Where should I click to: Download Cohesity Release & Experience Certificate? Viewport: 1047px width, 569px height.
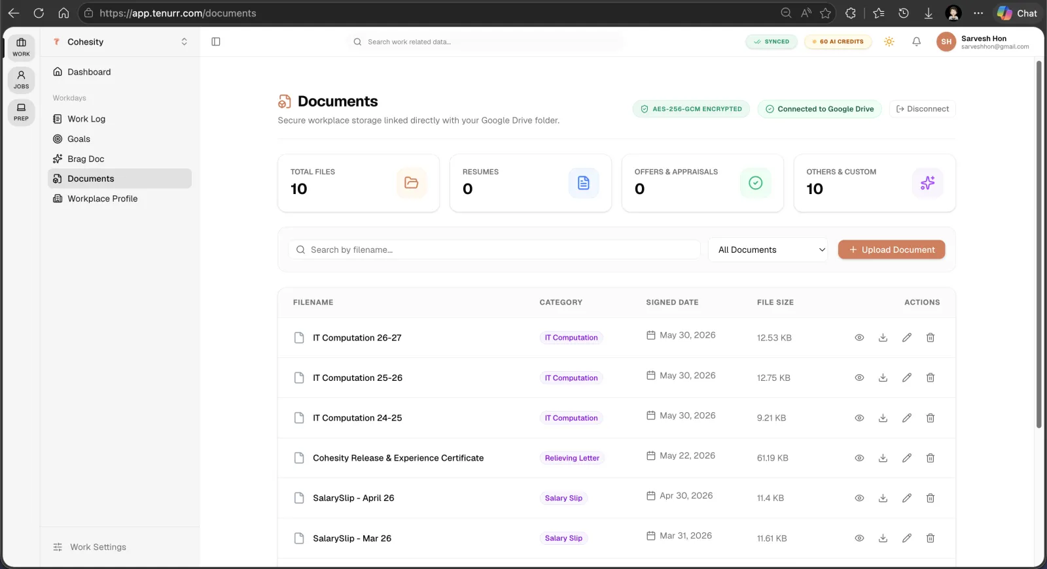pyautogui.click(x=883, y=458)
